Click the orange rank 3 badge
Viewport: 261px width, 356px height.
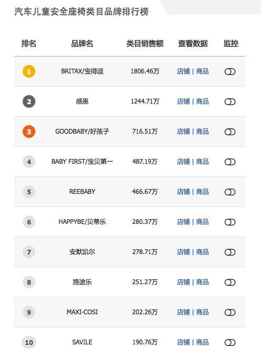pos(29,132)
